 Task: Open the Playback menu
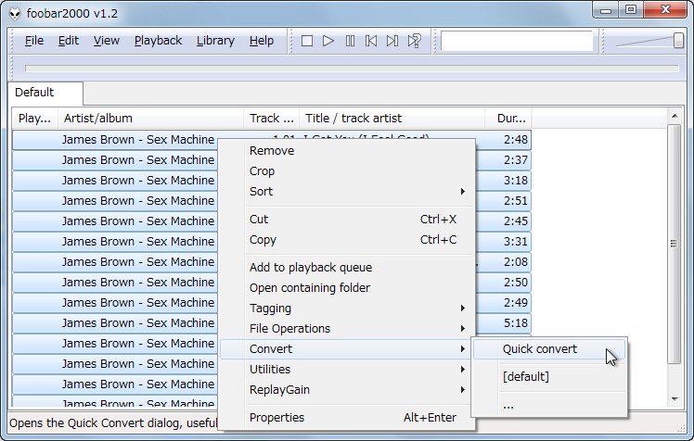point(158,41)
